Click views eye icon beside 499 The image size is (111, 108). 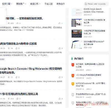click(x=9, y=23)
